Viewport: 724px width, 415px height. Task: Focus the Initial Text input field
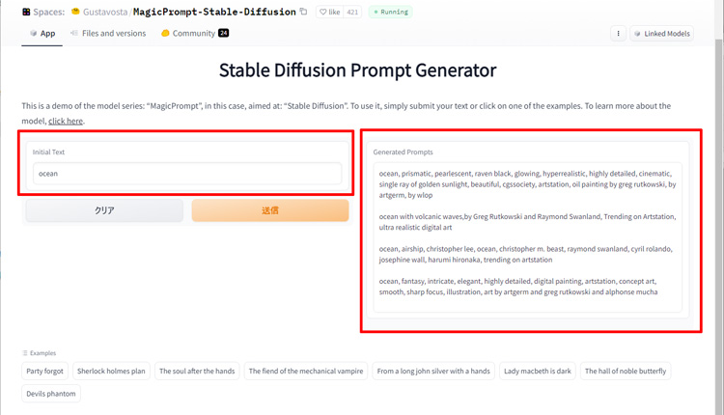pos(187,174)
